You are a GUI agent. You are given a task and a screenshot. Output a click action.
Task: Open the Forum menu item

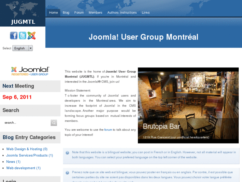coord(79,13)
